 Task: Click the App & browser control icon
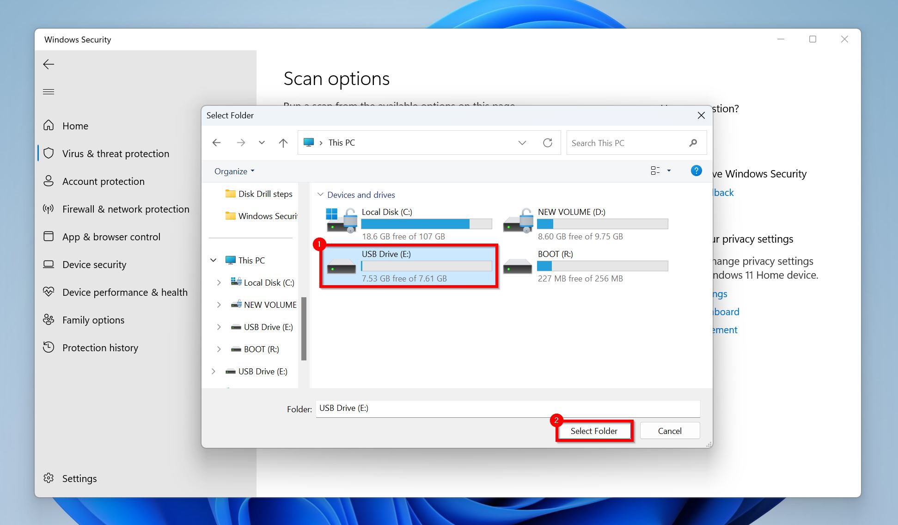coord(49,236)
